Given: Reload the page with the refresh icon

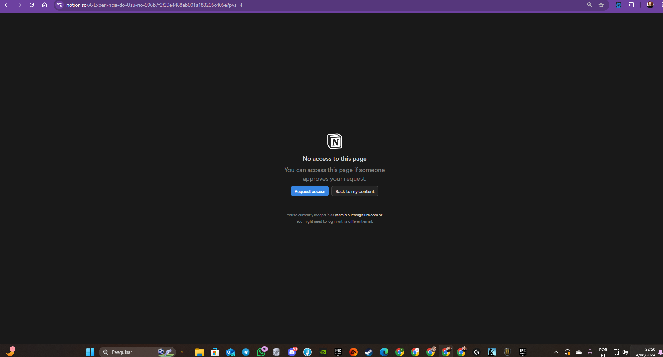Looking at the screenshot, I should pos(32,5).
